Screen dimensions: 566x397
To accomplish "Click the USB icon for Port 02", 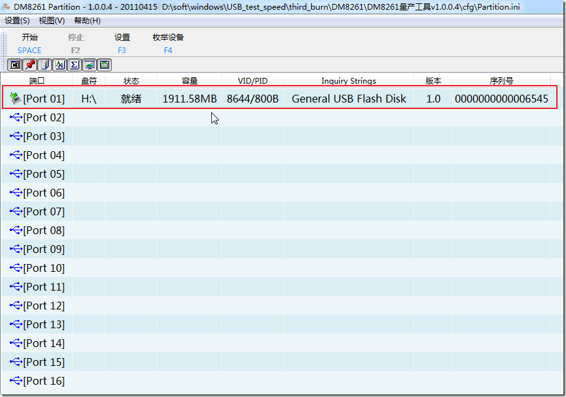I will (x=16, y=117).
